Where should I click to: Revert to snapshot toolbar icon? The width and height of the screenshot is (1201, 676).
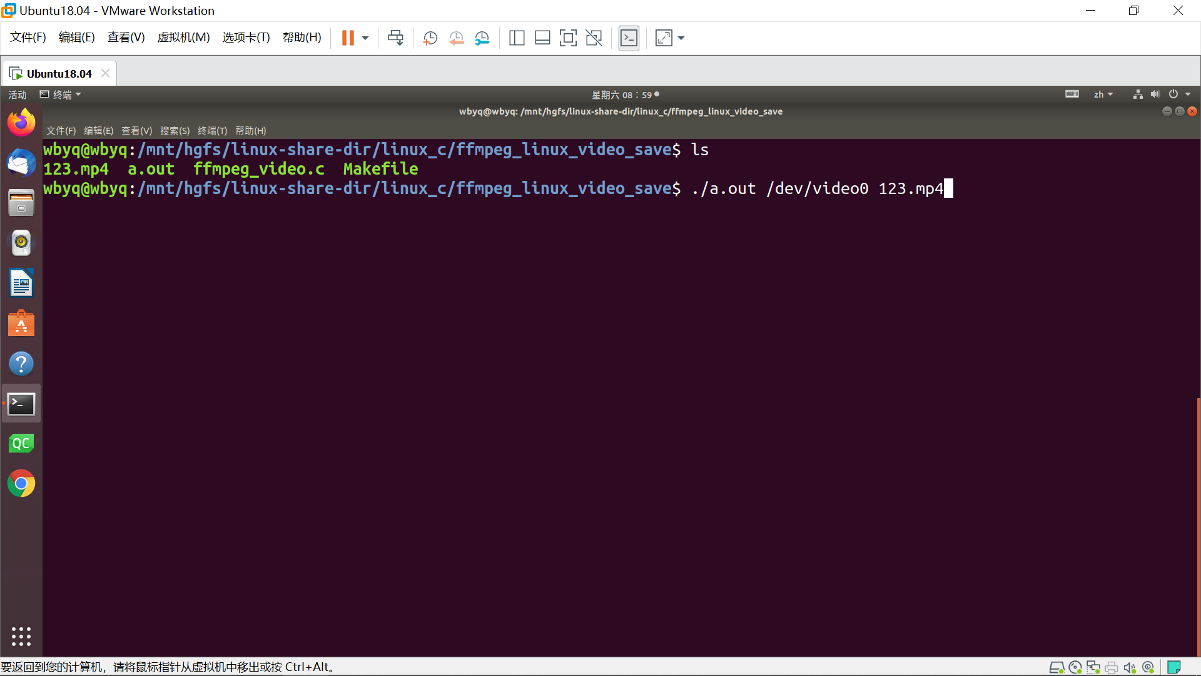tap(456, 38)
